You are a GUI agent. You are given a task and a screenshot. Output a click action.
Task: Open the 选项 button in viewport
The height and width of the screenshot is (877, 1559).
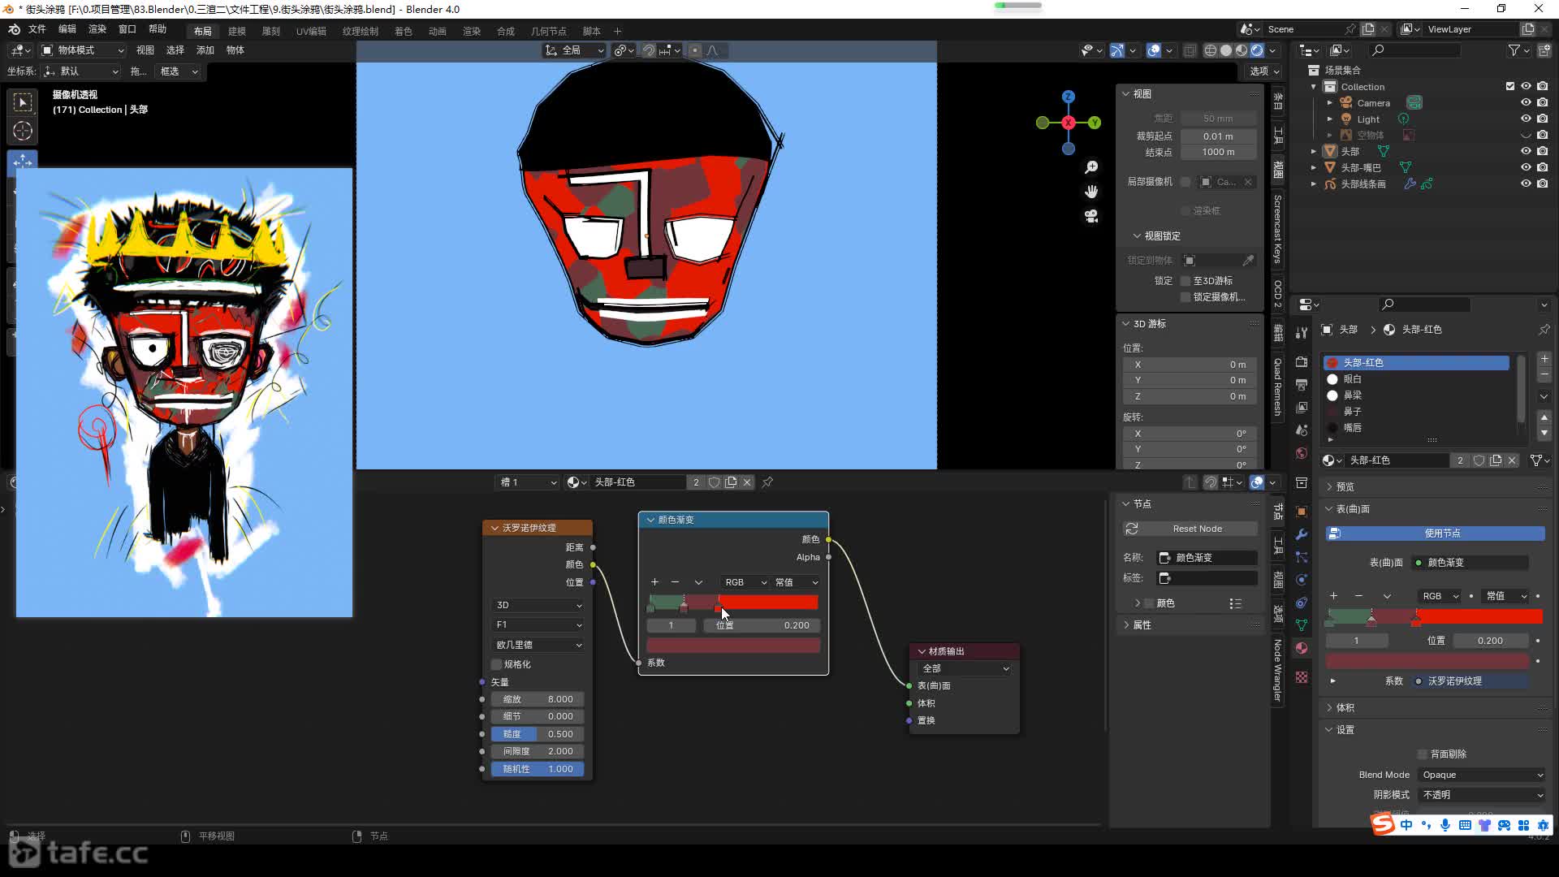(x=1264, y=71)
